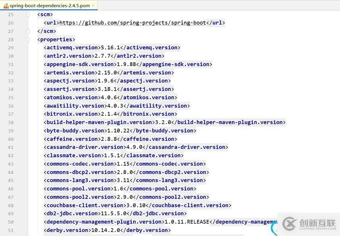This screenshot has height=236, width=340.
Task: Click the closing /caffeine.version tag
Action: pos(147,139)
